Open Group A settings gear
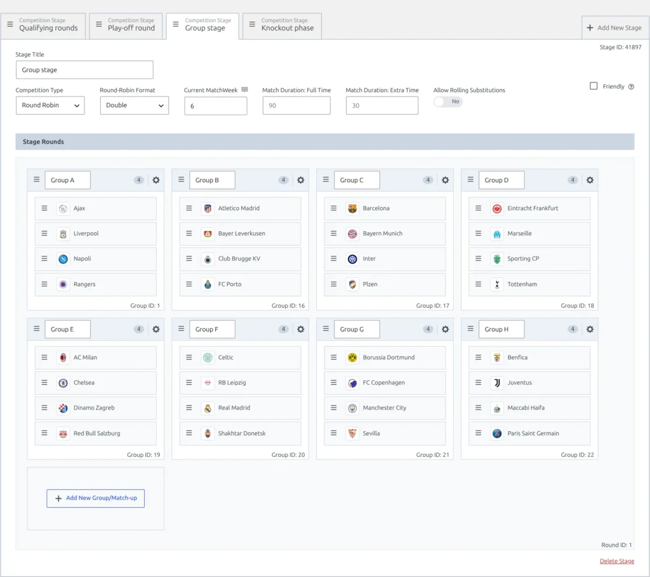 156,180
